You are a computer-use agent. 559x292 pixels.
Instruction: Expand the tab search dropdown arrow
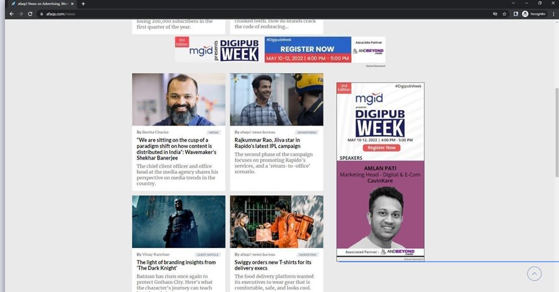pyautogui.click(x=513, y=4)
